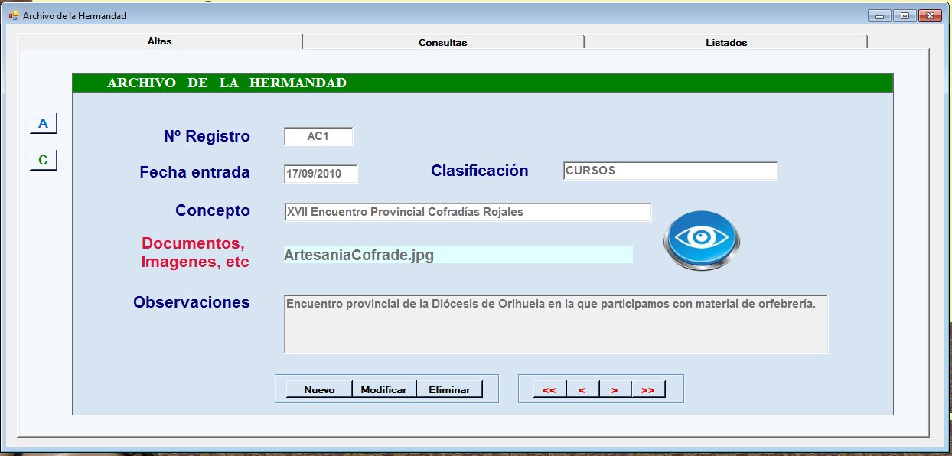Image resolution: width=952 pixels, height=456 pixels.
Task: Click the Nº Registro field showing AC1
Action: tap(318, 136)
